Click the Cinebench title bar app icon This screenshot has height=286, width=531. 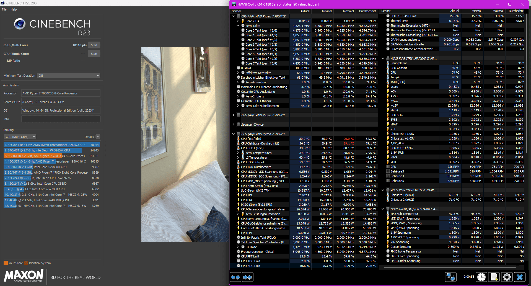(x=2, y=3)
